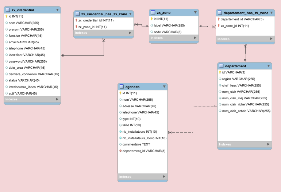Click red key icon of zx_credential_id column
Image resolution: width=281 pixels, height=192 pixels.
(76, 20)
